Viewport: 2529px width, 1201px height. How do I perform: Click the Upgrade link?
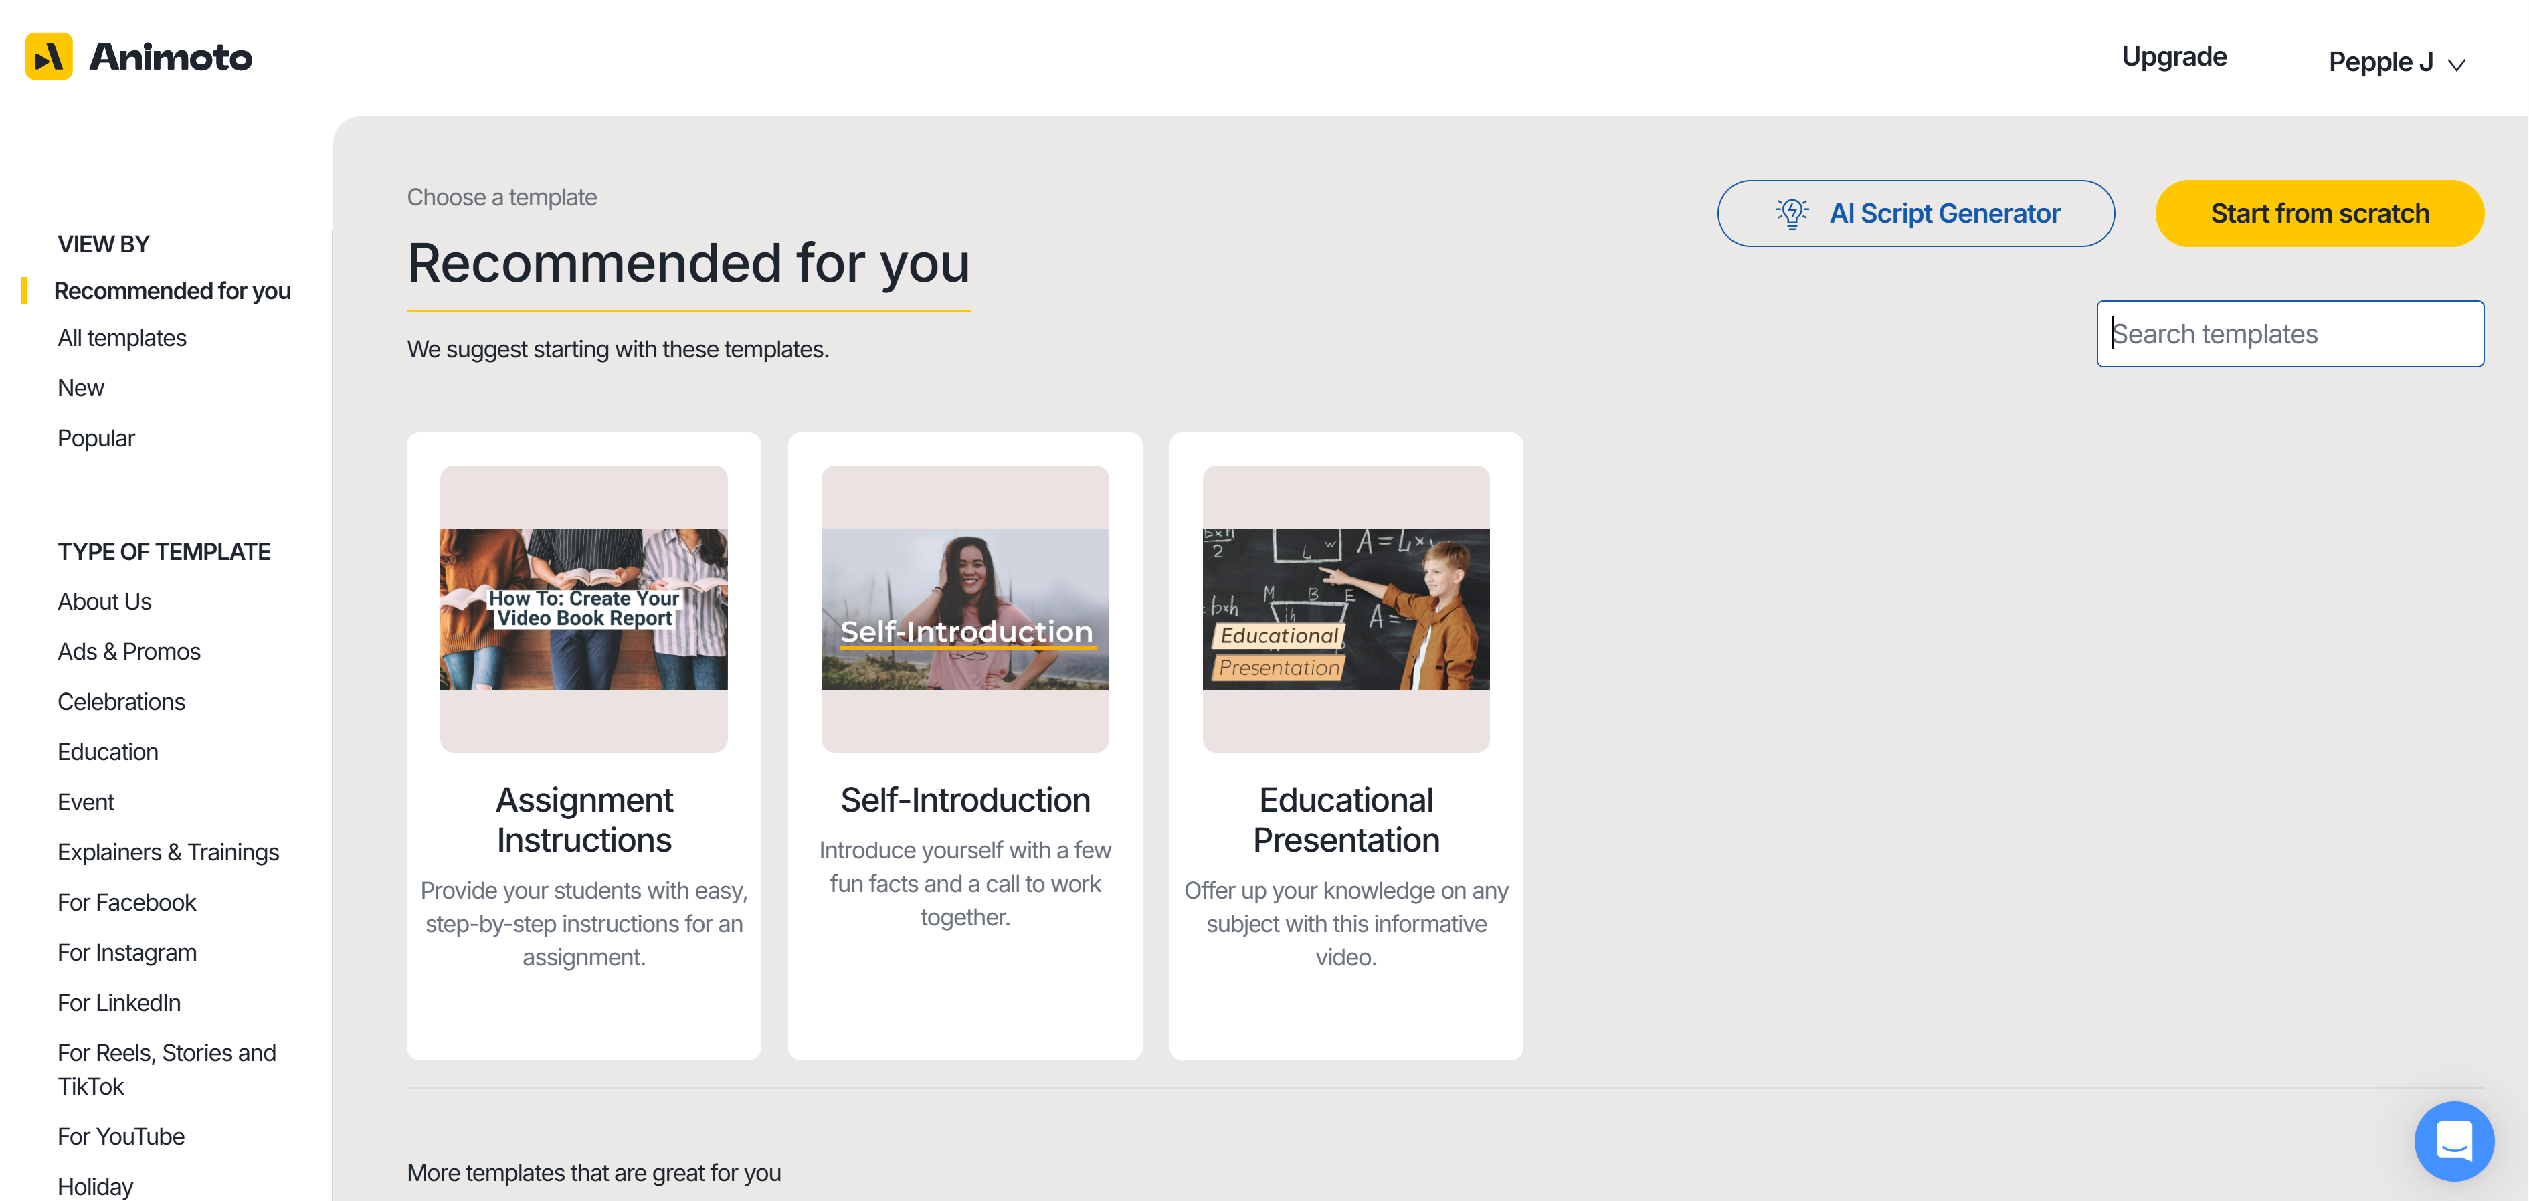click(x=2174, y=57)
